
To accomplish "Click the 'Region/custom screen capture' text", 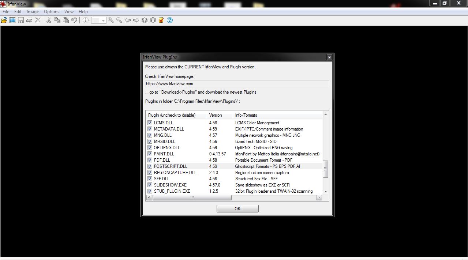I will (262, 173).
